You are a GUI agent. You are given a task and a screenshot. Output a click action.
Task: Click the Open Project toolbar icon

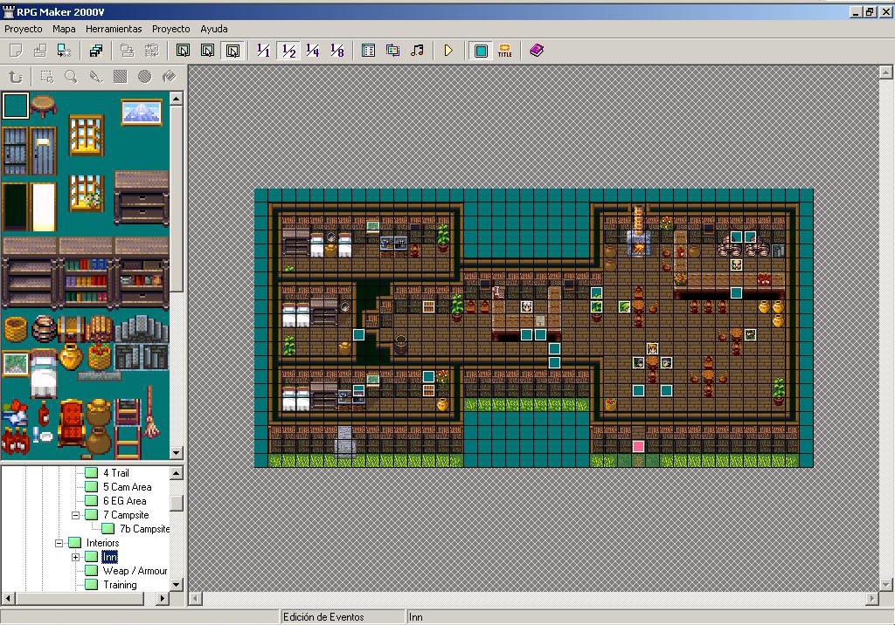tap(40, 51)
